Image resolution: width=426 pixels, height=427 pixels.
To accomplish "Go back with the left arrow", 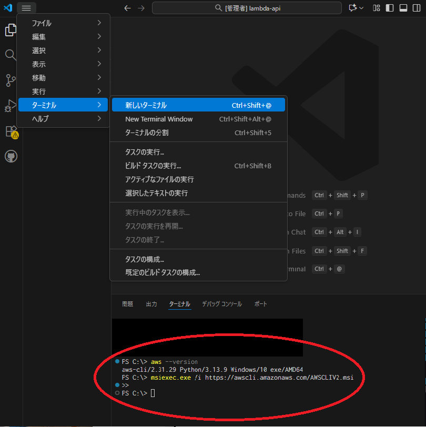I will [127, 8].
